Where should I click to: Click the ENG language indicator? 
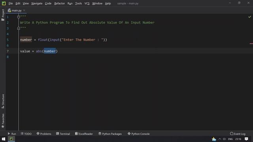230,139
